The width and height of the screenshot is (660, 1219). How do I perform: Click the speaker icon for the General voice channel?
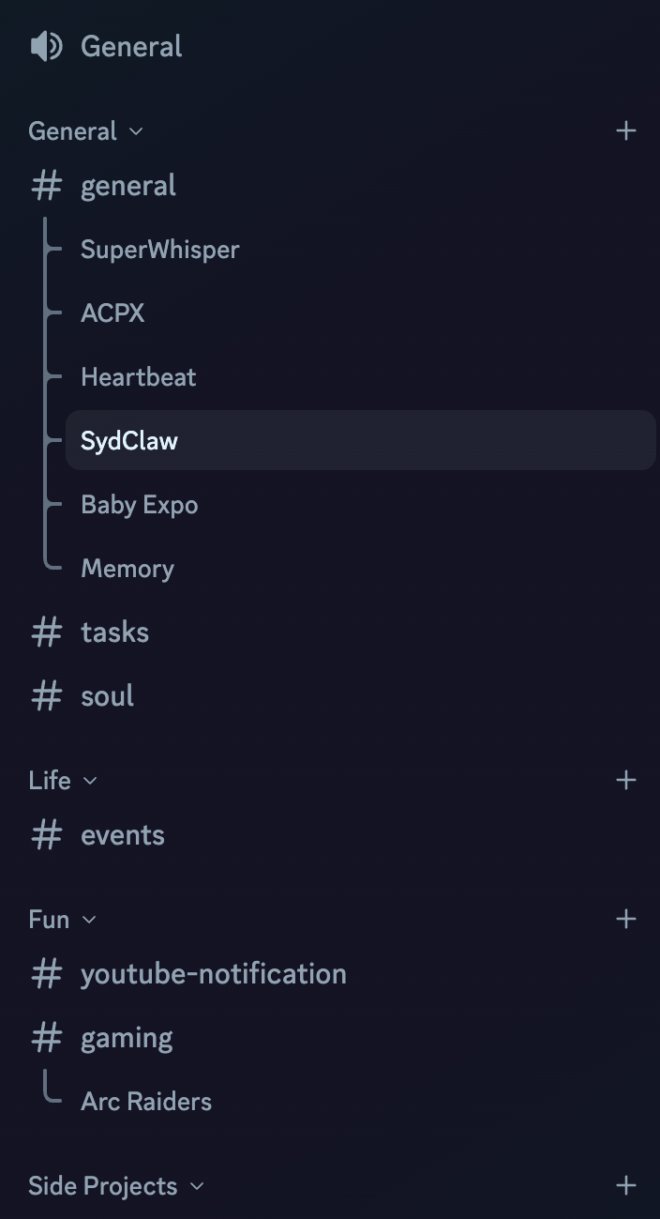coord(44,45)
